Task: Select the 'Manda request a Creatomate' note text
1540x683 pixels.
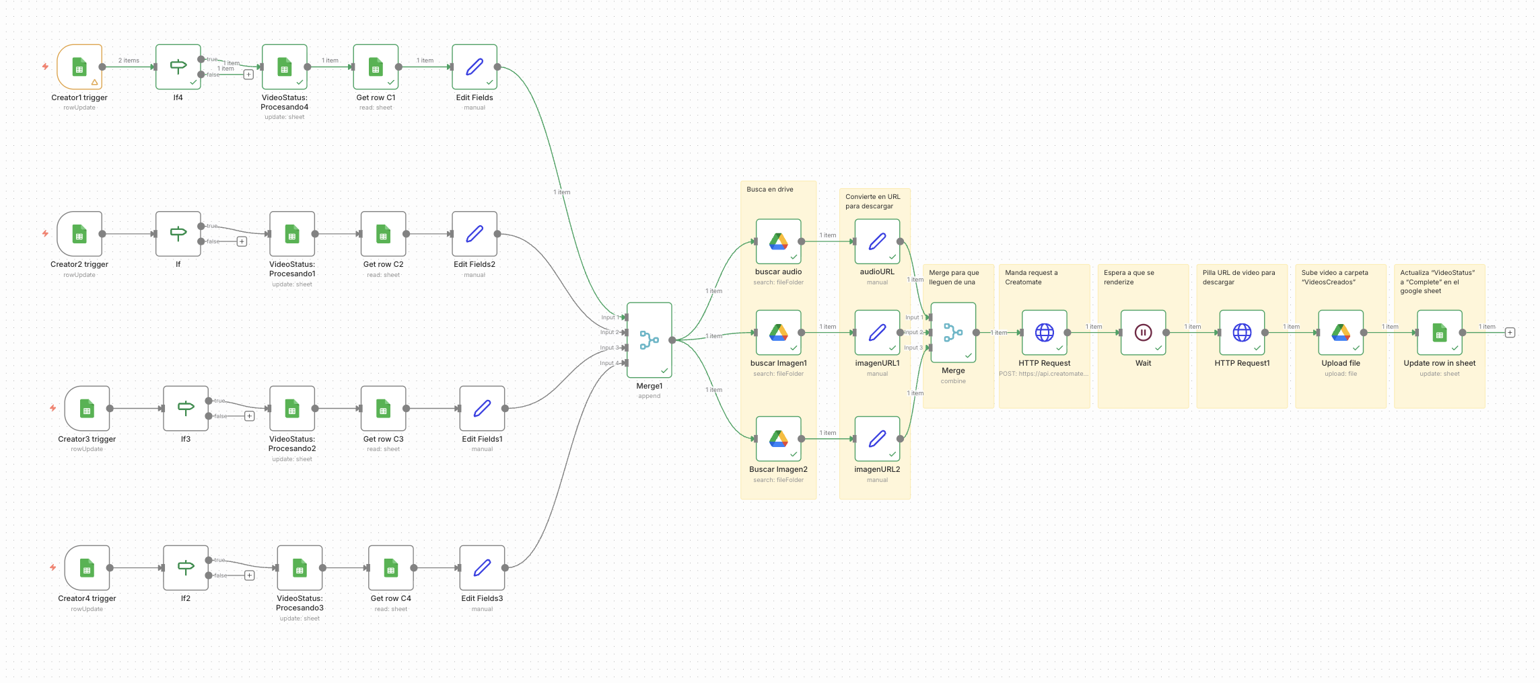Action: tap(1031, 278)
